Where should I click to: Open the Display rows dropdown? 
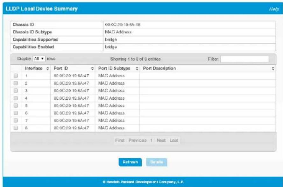pos(39,59)
